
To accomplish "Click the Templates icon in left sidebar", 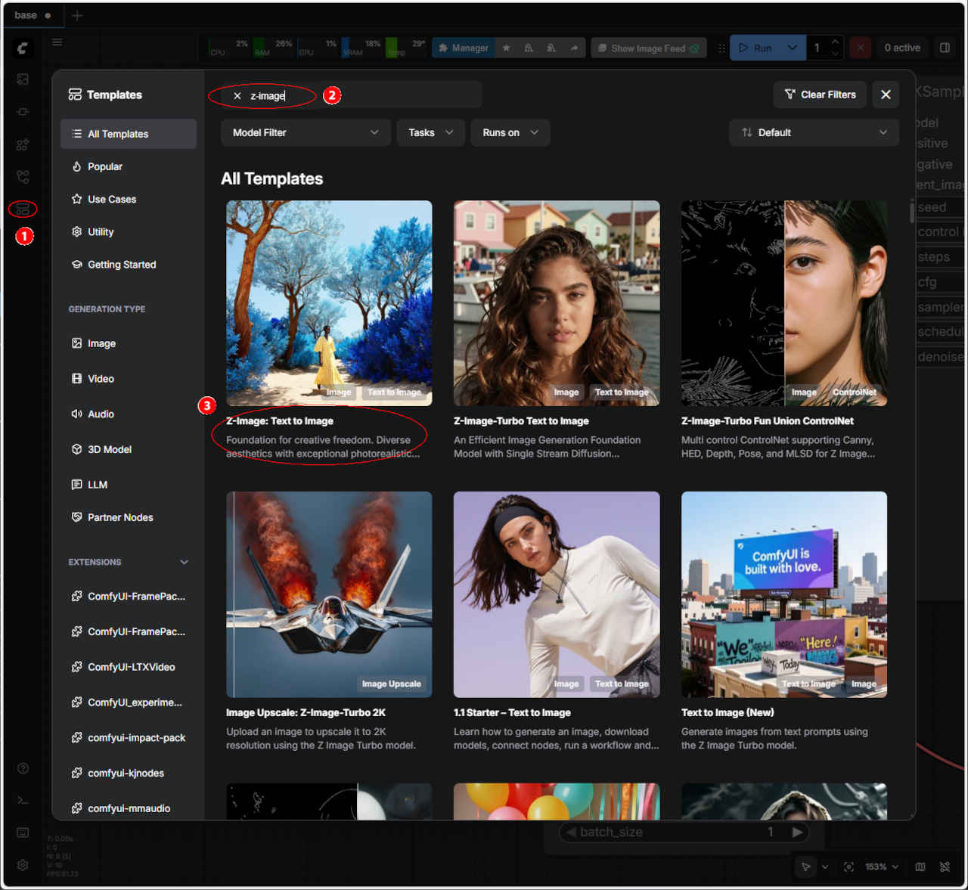I will click(23, 209).
